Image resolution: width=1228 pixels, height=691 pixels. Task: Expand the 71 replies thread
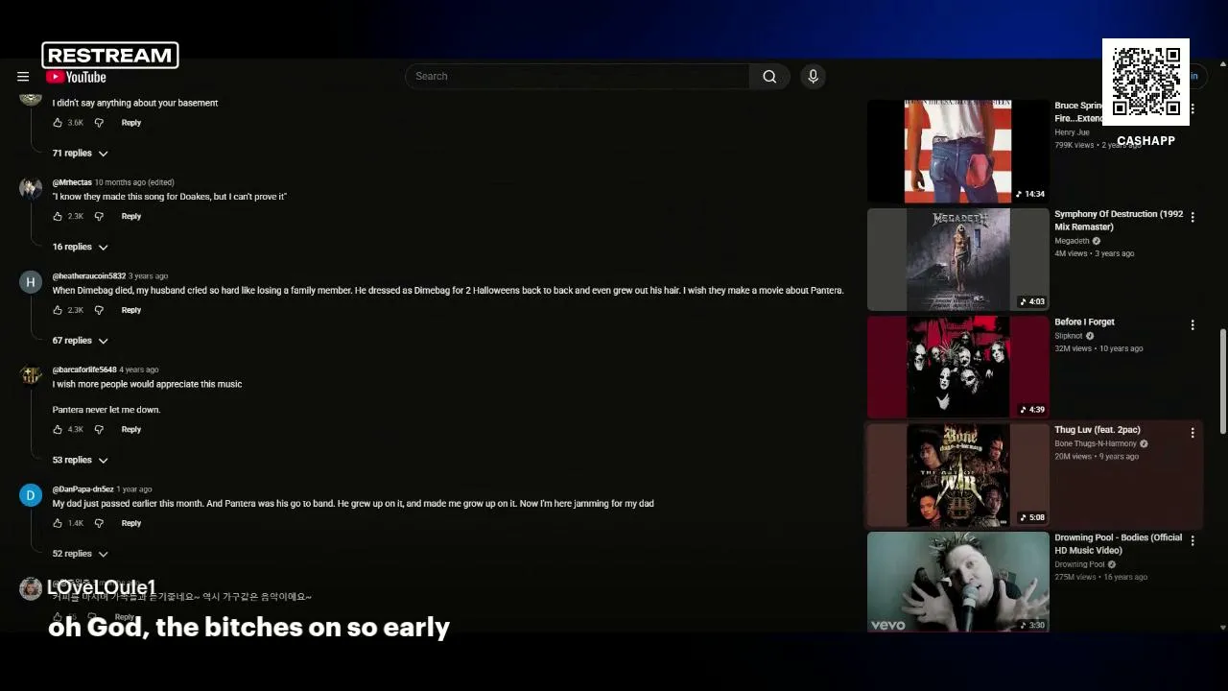tap(81, 154)
